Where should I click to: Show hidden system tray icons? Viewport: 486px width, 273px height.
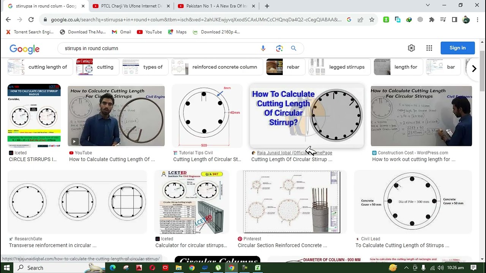[x=406, y=268]
